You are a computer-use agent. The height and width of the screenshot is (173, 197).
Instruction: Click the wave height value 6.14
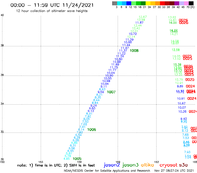(x=81, y=130)
